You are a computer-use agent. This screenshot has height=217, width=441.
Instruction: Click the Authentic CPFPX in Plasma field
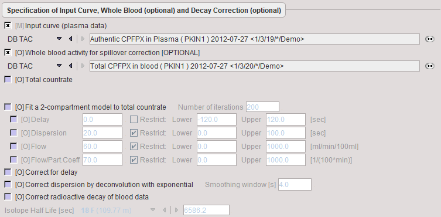pos(255,39)
